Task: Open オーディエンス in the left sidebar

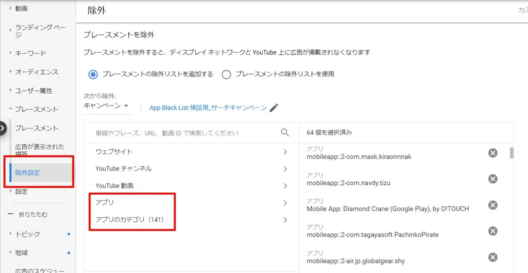Action: [x=37, y=72]
